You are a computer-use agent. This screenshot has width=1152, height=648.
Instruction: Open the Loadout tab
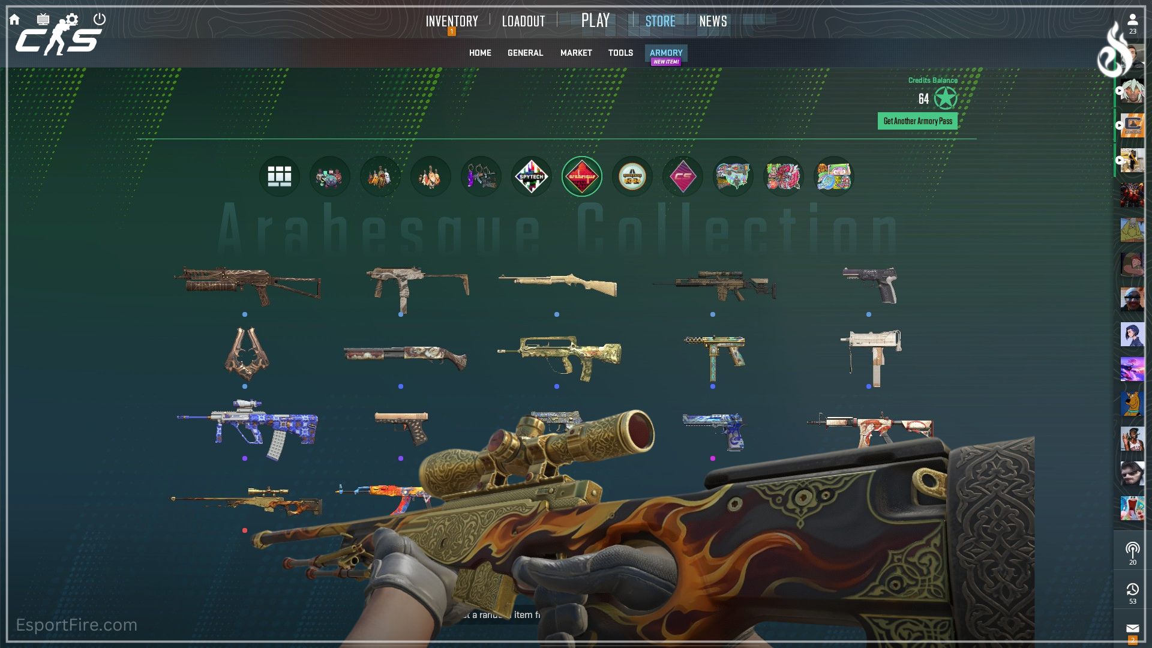[523, 22]
